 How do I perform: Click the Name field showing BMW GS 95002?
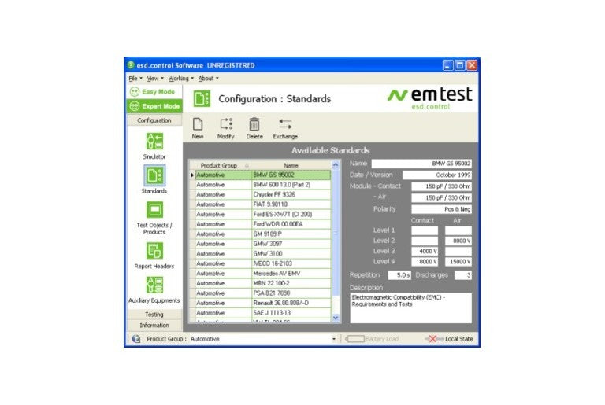(x=421, y=164)
